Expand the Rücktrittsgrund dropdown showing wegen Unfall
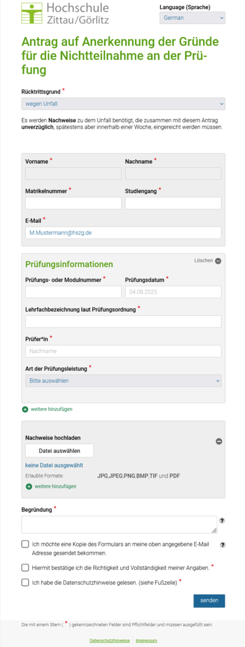 tap(123, 104)
